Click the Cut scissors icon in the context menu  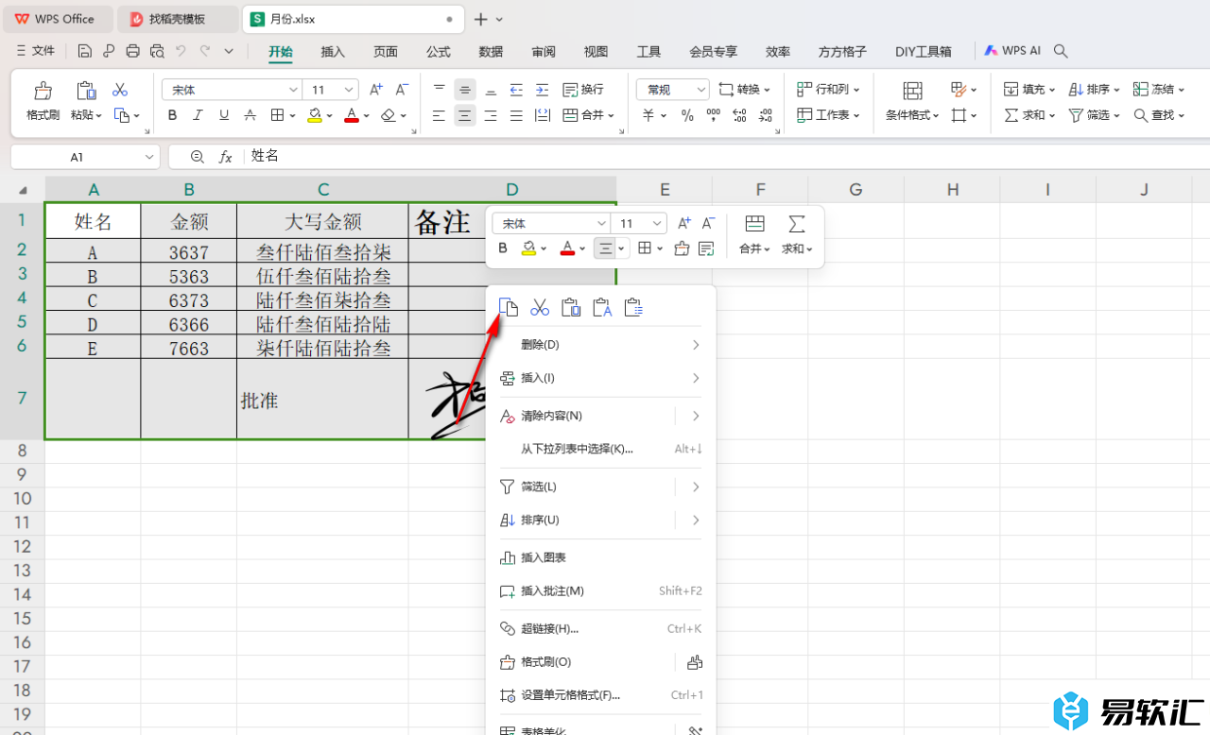tap(540, 307)
